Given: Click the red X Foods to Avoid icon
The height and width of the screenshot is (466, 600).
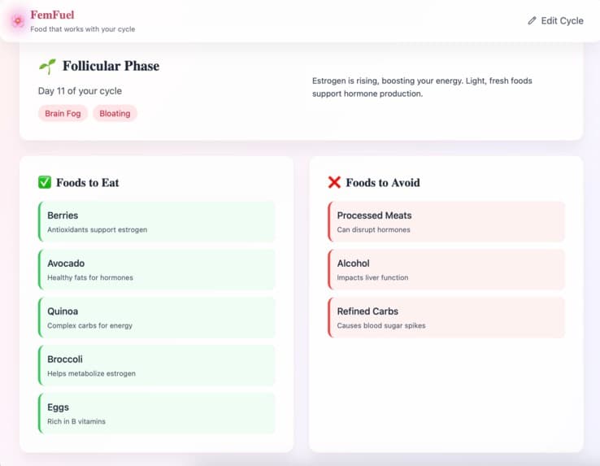Looking at the screenshot, I should click(x=334, y=182).
